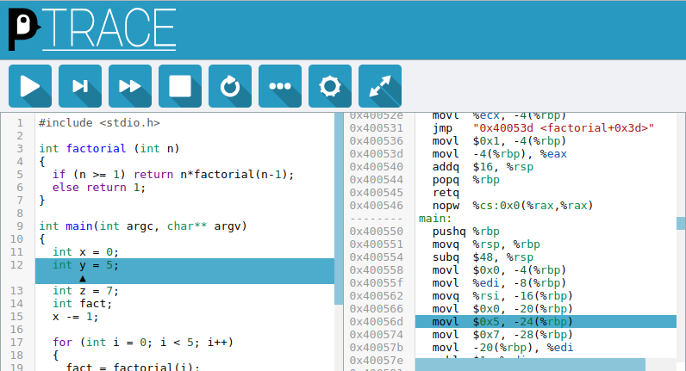The height and width of the screenshot is (371, 686).
Task: Click the instruction 'pushq %rbp'
Action: tap(466, 232)
